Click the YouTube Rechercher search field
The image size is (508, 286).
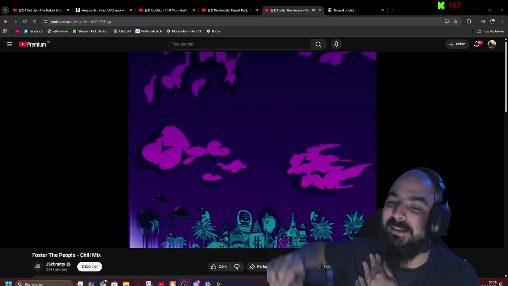point(239,44)
